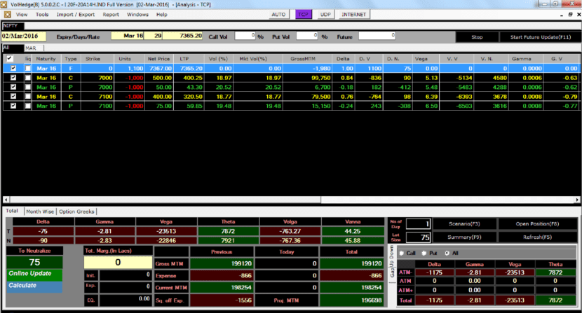Open Summary(F9) view

tap(464, 237)
